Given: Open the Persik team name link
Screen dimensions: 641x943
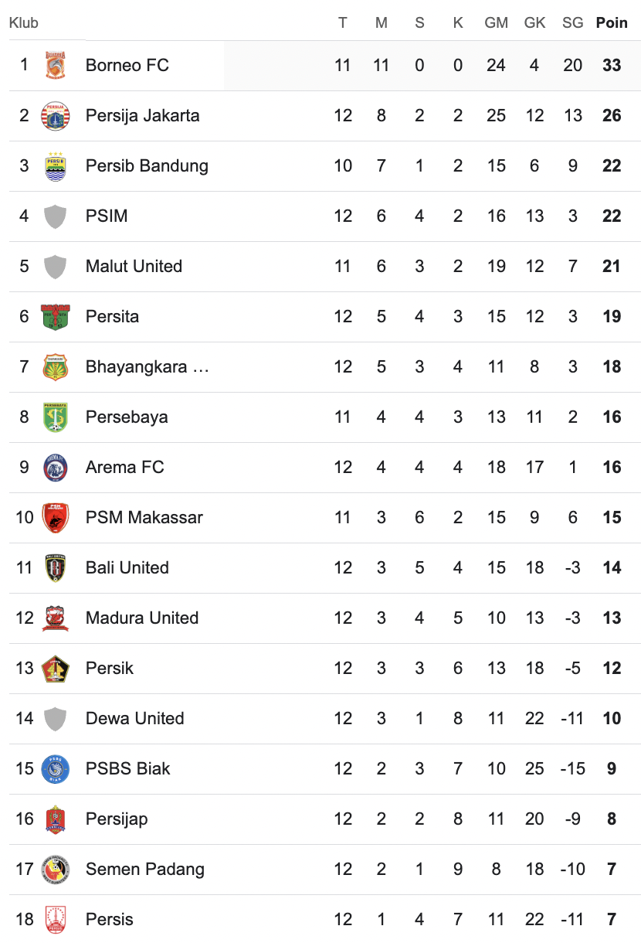Looking at the screenshot, I should (110, 669).
